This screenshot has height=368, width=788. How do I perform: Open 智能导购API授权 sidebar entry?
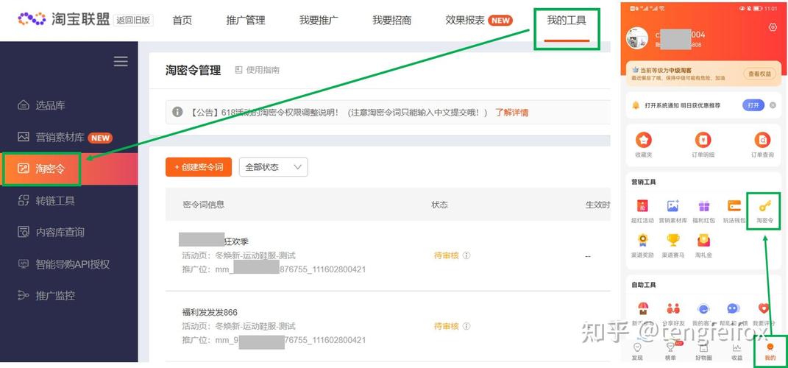[63, 264]
